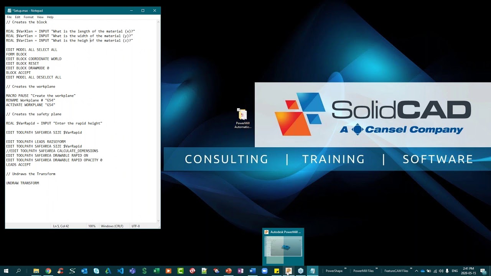Open the volume speaker tray icon
The height and width of the screenshot is (276, 491).
pos(441,271)
